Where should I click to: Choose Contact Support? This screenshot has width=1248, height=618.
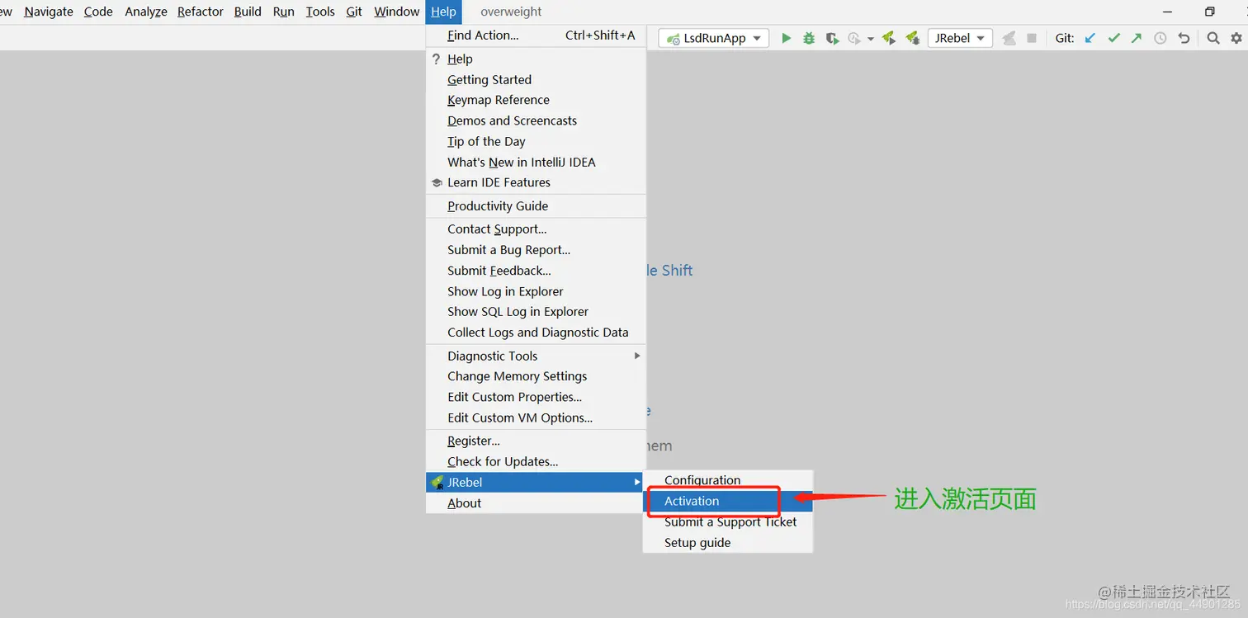coord(535,229)
